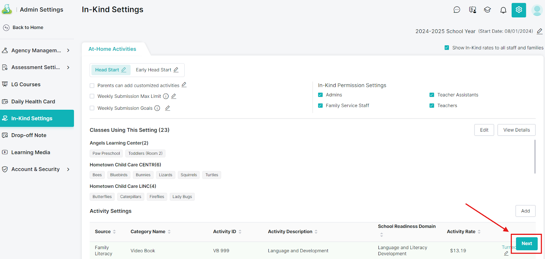The width and height of the screenshot is (545, 259).
Task: Uncheck the Teacher Assistants permission
Action: (x=432, y=95)
